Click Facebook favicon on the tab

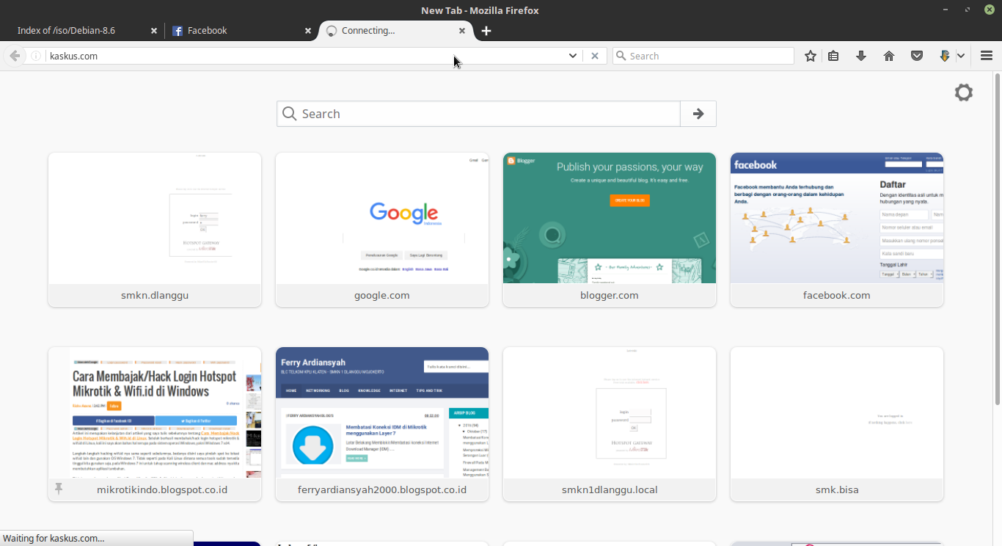[178, 31]
